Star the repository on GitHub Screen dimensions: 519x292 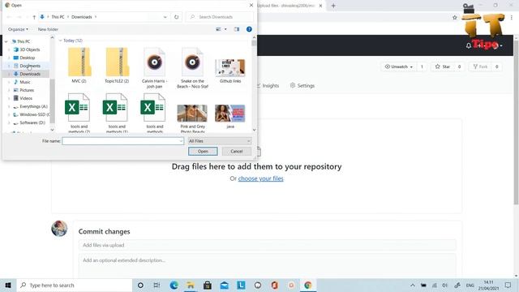443,67
